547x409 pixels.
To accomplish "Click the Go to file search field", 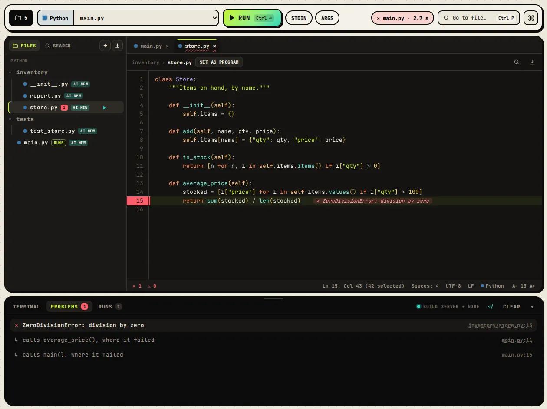I will coord(478,18).
